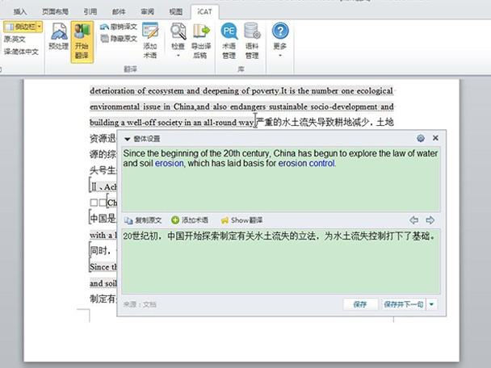The image size is (491, 368).
Task: Click the 译:简体中文 target language label
Action: pyautogui.click(x=21, y=52)
